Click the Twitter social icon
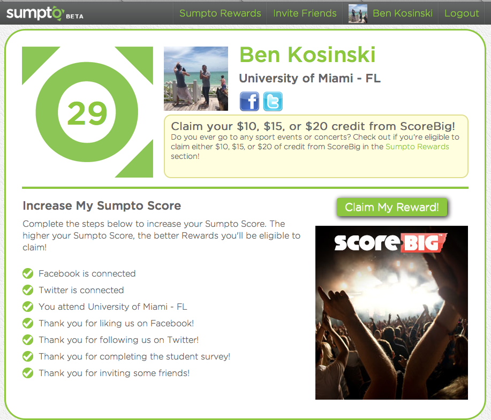491x420 pixels. point(273,102)
